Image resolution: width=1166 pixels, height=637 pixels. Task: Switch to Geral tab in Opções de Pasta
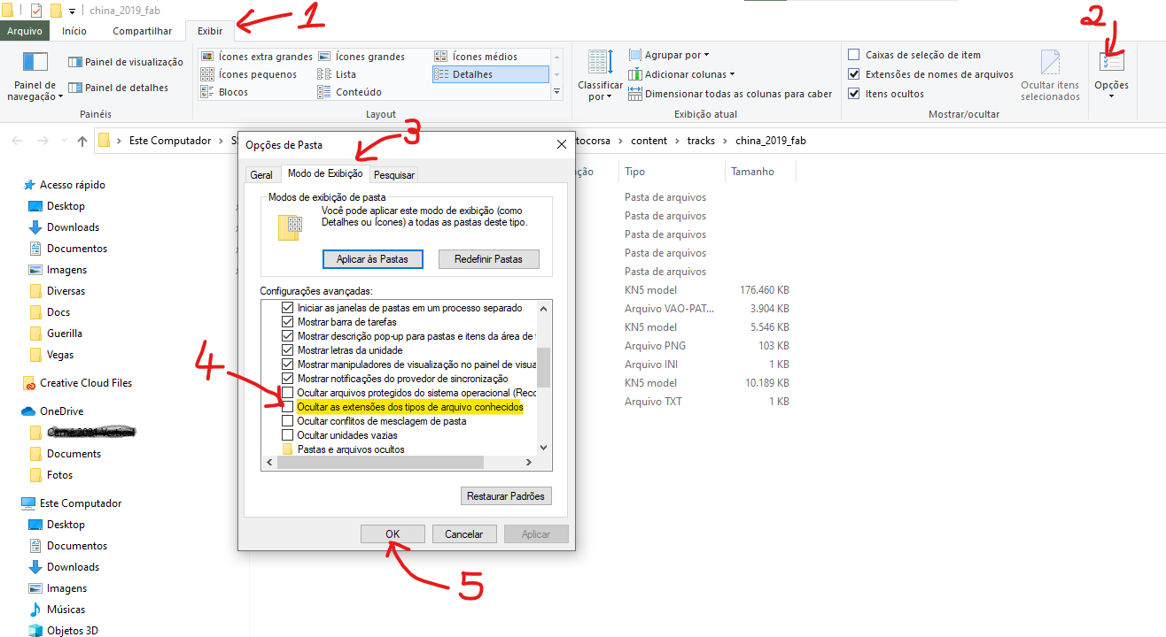(261, 175)
